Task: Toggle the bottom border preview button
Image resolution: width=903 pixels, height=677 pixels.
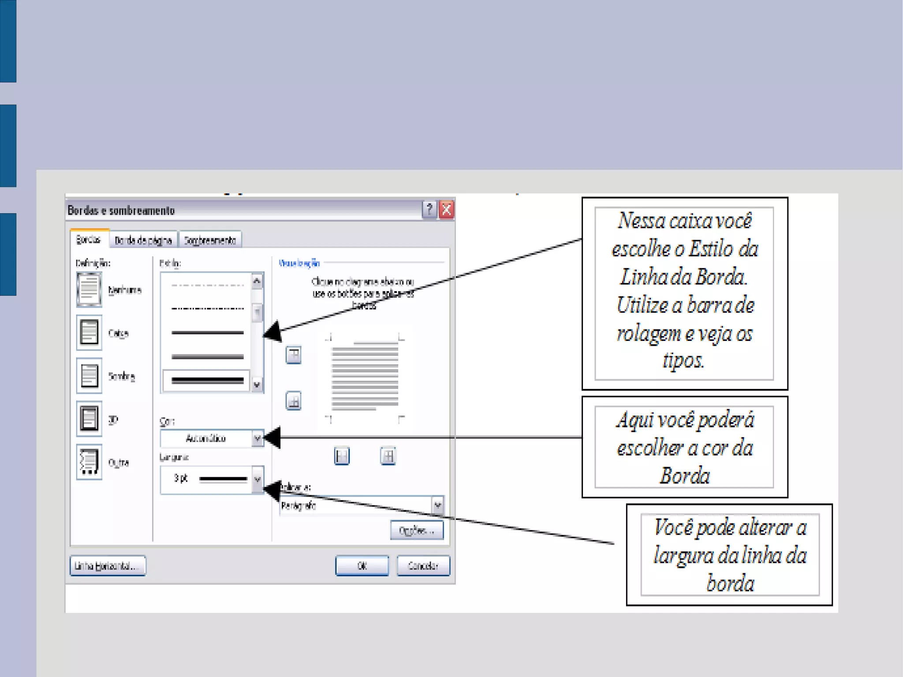Action: click(x=293, y=401)
